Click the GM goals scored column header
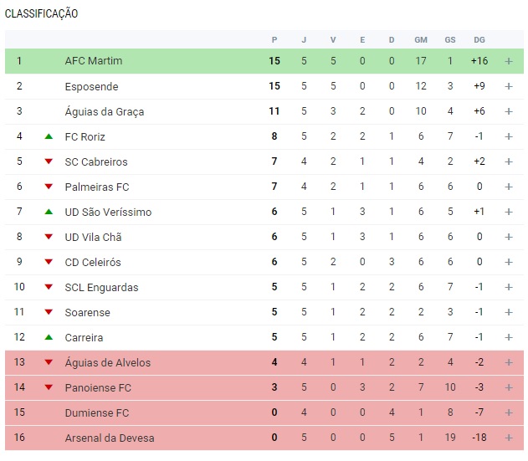 click(421, 39)
